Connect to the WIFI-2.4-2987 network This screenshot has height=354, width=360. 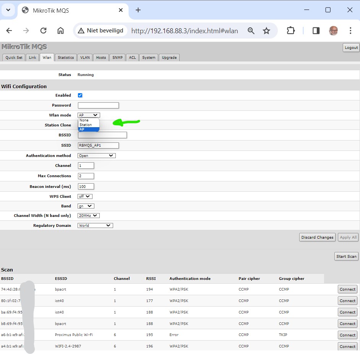pos(347,346)
